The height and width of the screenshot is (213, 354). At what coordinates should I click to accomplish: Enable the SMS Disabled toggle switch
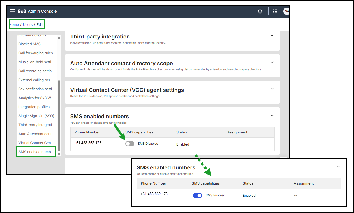pyautogui.click(x=130, y=144)
